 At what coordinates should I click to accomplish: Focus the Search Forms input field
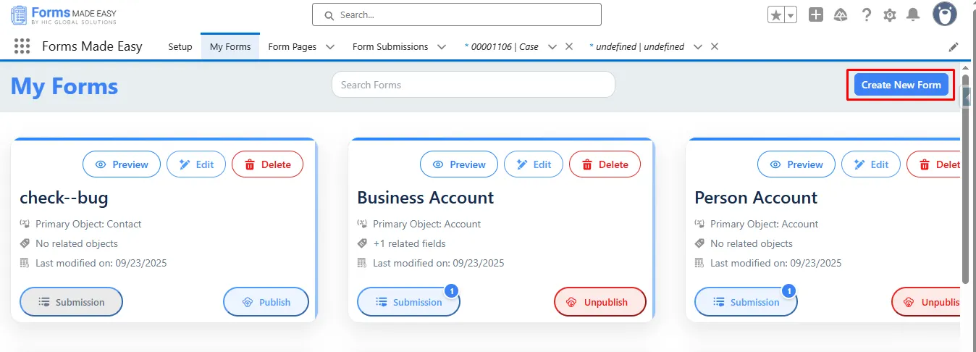473,85
